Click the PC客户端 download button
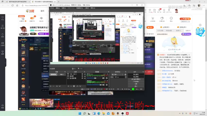207x116 pixels. (x=185, y=19)
